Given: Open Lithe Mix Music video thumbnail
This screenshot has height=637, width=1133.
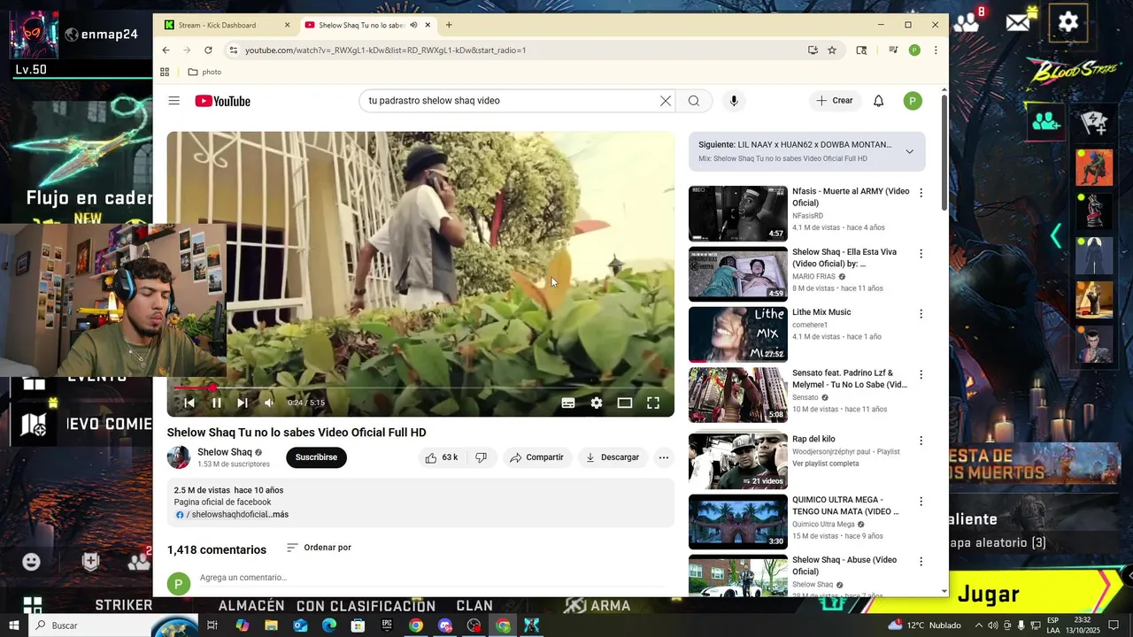Looking at the screenshot, I should pyautogui.click(x=738, y=334).
